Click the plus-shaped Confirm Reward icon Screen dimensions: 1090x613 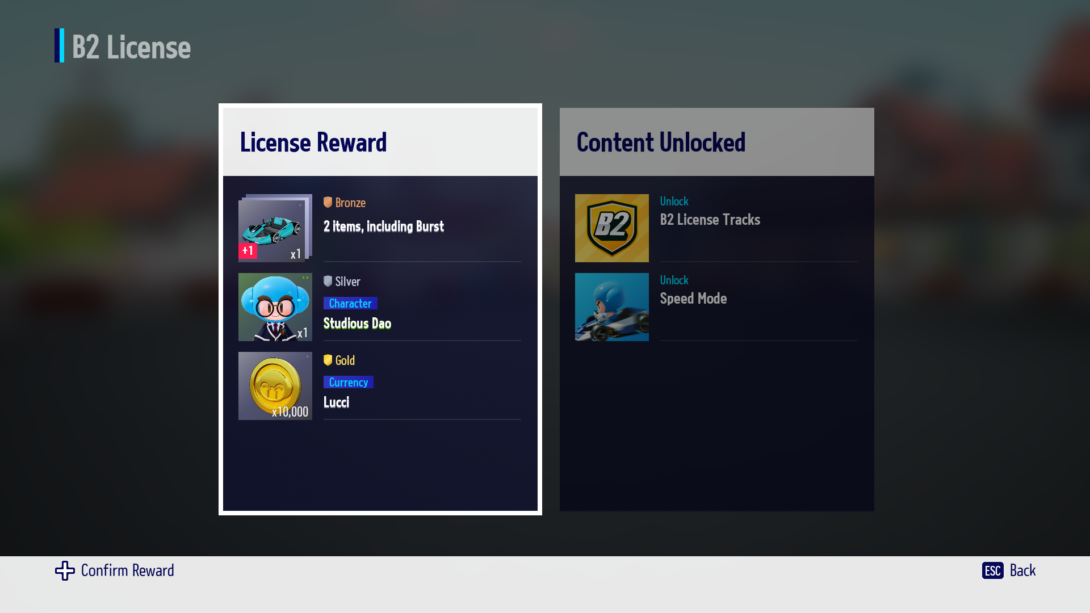tap(65, 570)
